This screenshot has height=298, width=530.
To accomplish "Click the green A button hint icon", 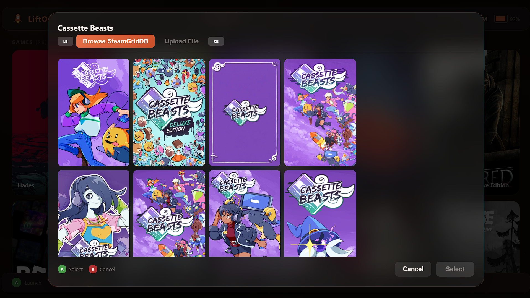I will click(x=62, y=269).
